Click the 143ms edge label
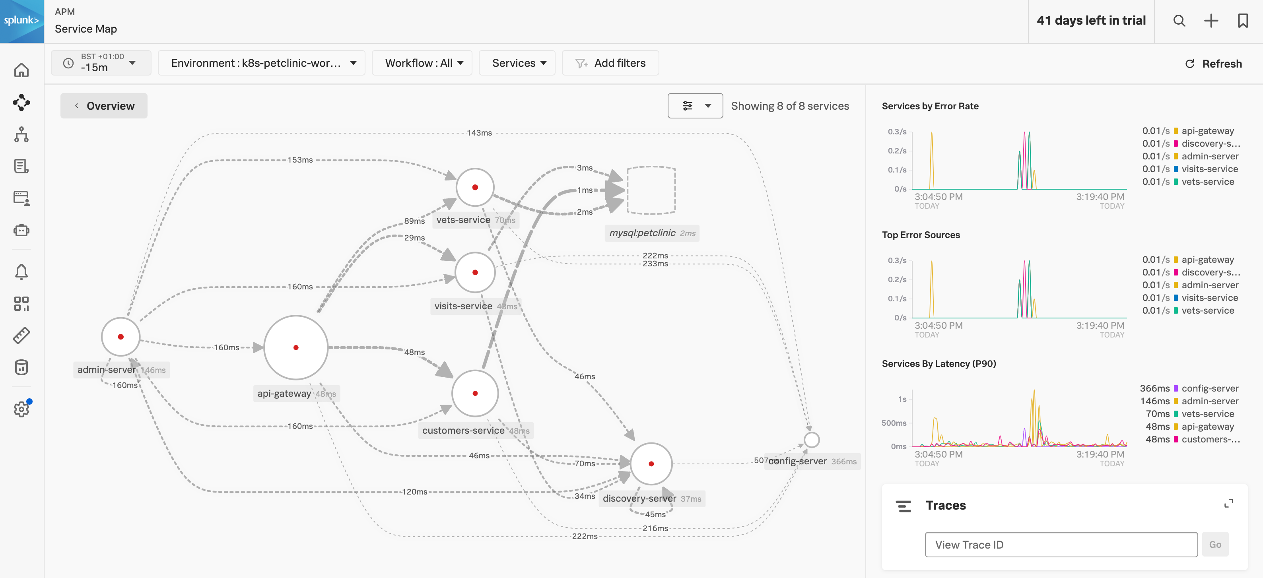This screenshot has width=1263, height=578. point(479,133)
